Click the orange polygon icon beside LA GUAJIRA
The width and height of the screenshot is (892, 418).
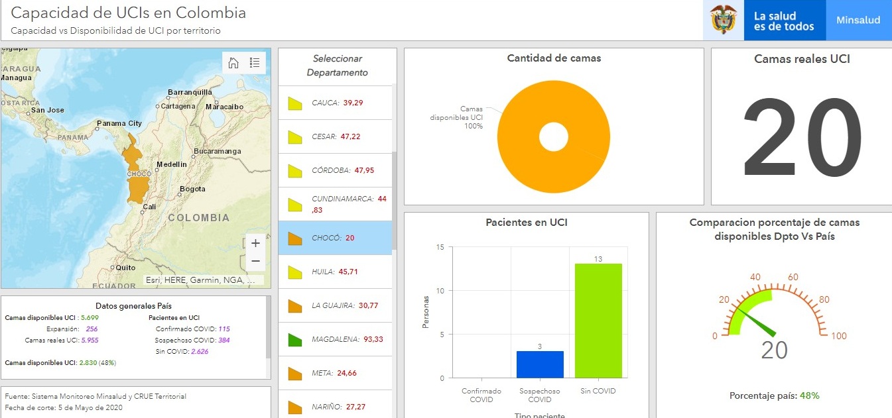click(295, 306)
